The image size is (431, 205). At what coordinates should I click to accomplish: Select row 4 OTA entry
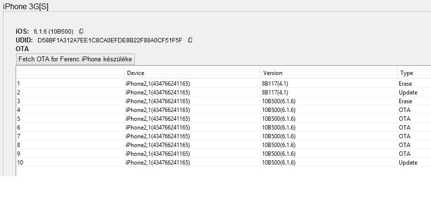click(x=223, y=110)
